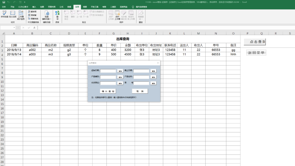This screenshot has height=166, width=295.
Task: Clear the 起始日期 field with its 清除 button
Action: pyautogui.click(x=120, y=71)
